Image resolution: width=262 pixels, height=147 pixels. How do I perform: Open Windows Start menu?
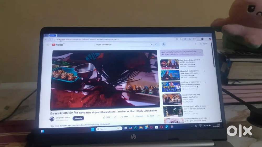(x=93, y=129)
